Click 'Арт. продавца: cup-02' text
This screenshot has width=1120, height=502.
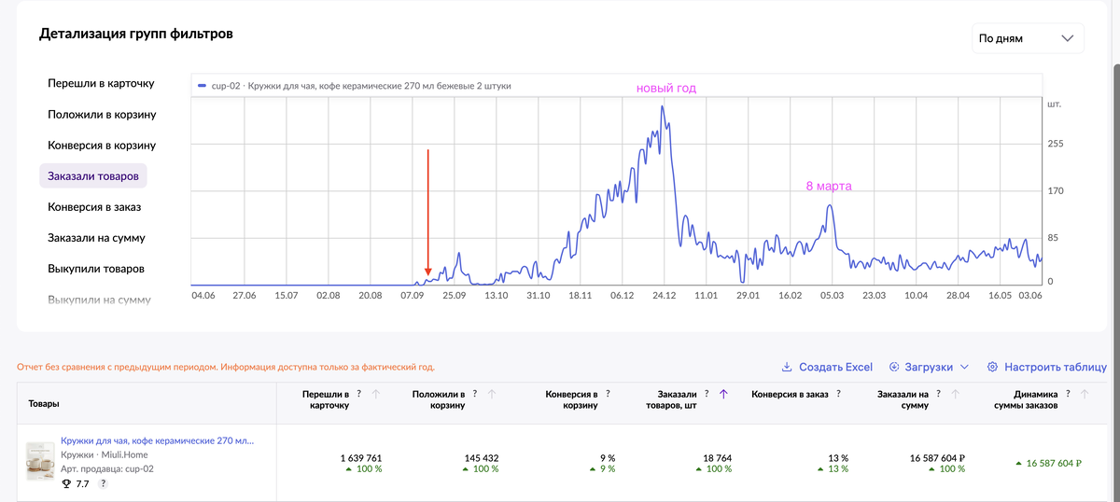point(107,468)
